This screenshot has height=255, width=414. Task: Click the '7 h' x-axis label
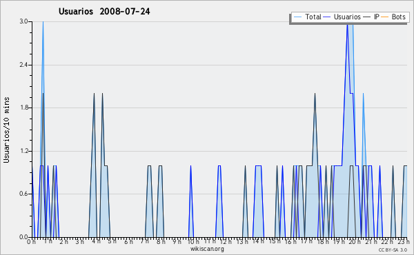tap(144, 241)
